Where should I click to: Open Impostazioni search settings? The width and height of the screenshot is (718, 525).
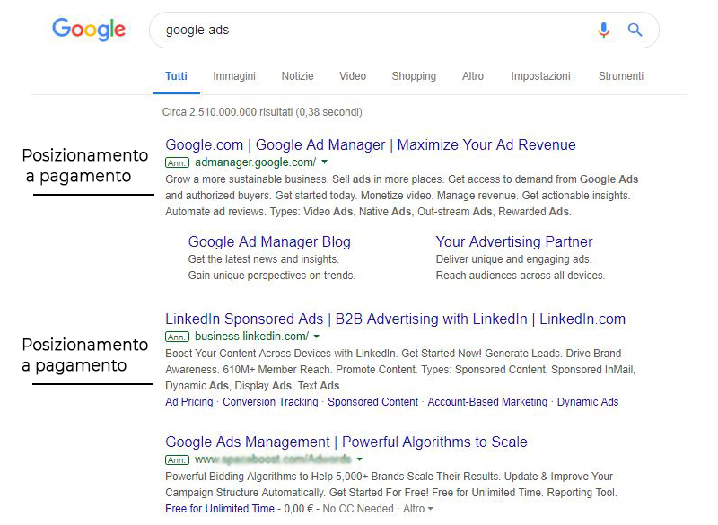(540, 76)
